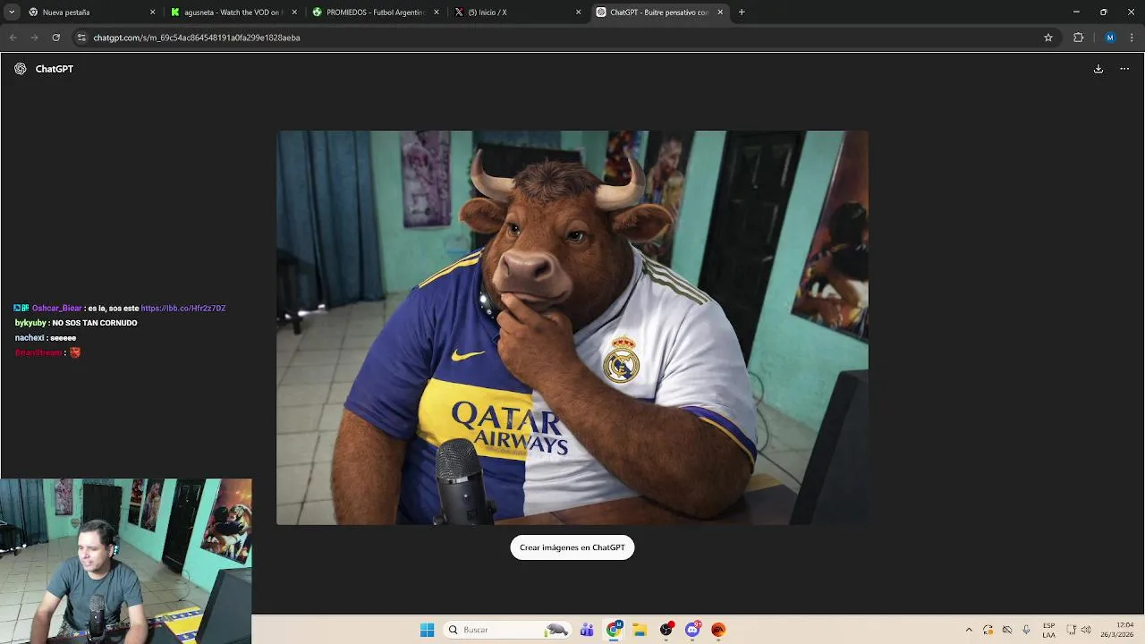
Task: Click the BrianStream chat username
Action: click(x=38, y=352)
